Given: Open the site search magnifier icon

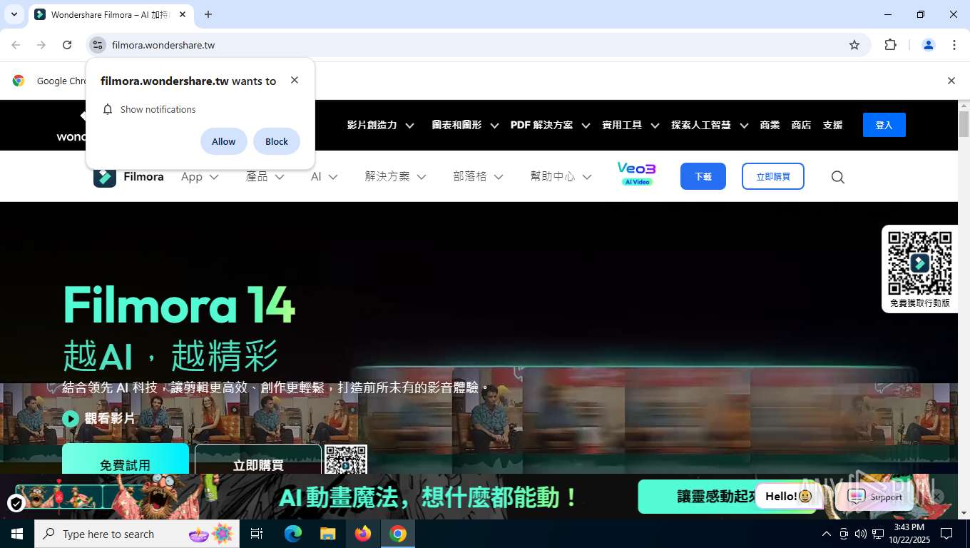Looking at the screenshot, I should tap(838, 177).
